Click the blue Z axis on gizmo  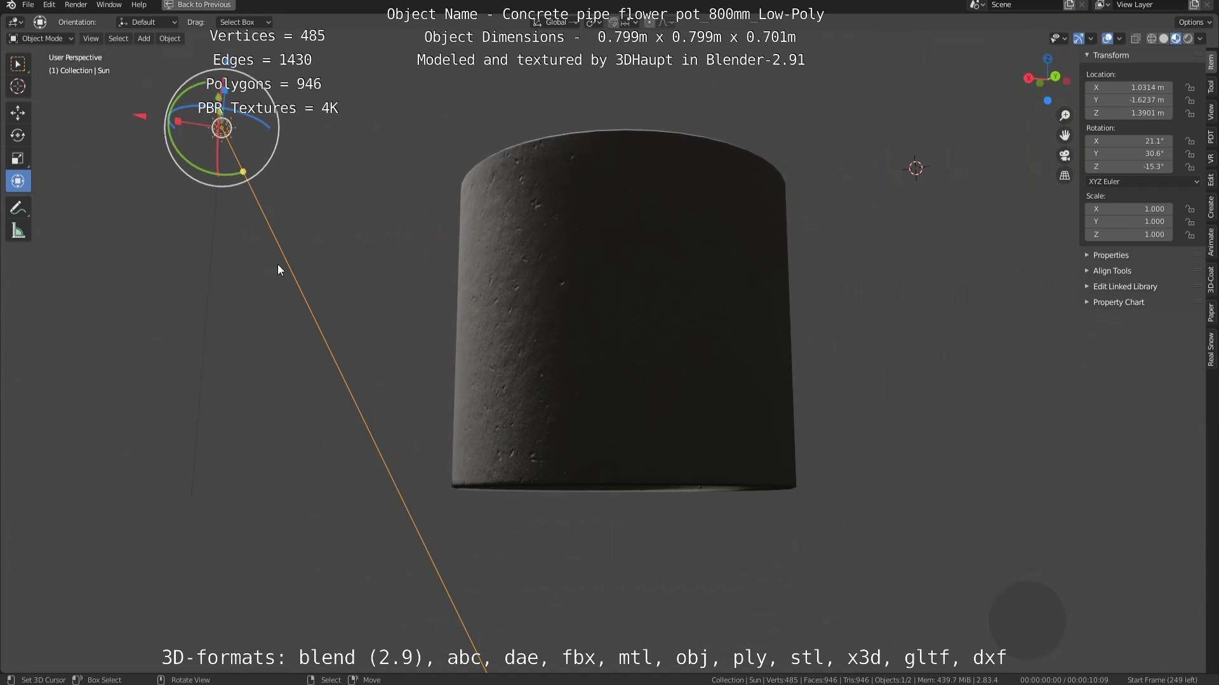(x=1048, y=59)
